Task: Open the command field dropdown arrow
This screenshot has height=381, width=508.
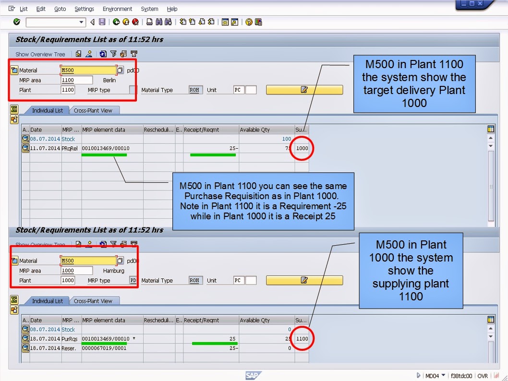Action: tap(81, 22)
